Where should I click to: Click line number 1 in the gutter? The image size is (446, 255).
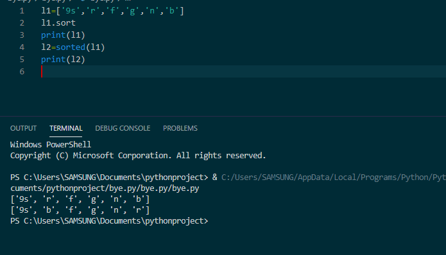22,11
